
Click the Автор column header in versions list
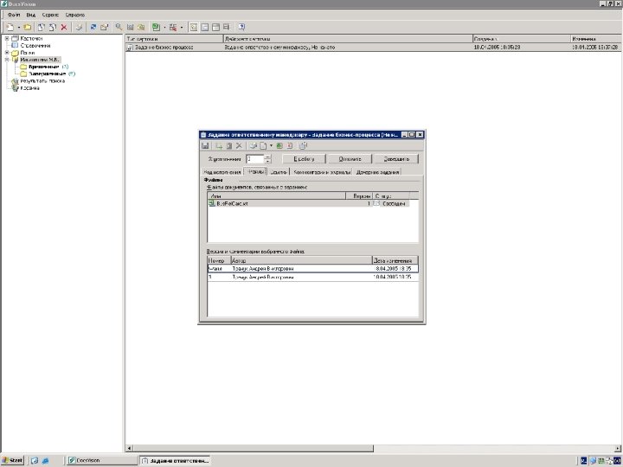(302, 261)
